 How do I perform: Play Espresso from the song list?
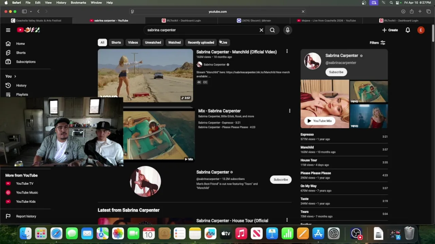pyautogui.click(x=344, y=137)
